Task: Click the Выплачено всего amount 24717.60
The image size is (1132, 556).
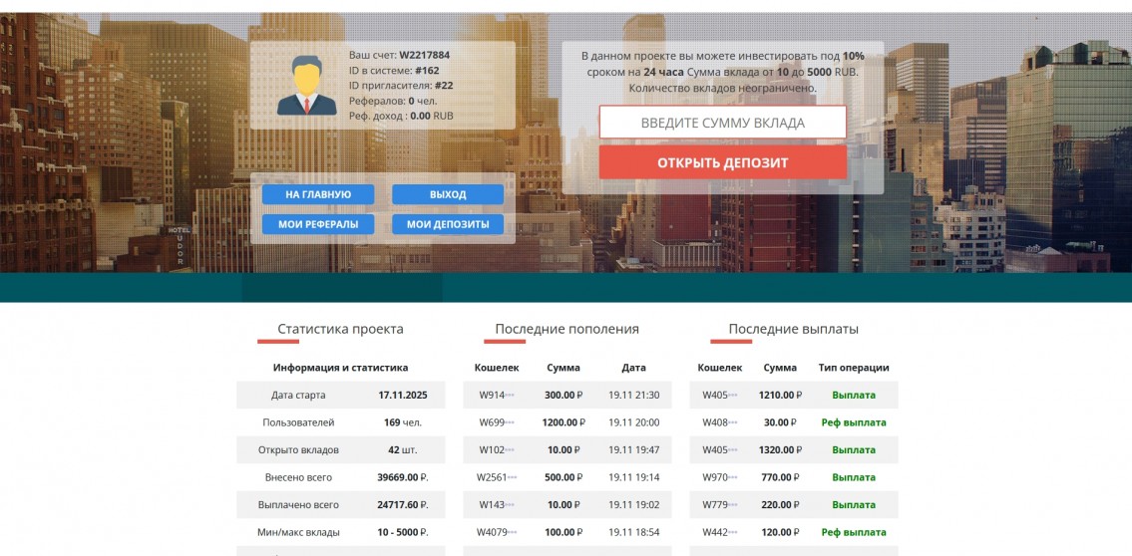Action: pyautogui.click(x=402, y=504)
